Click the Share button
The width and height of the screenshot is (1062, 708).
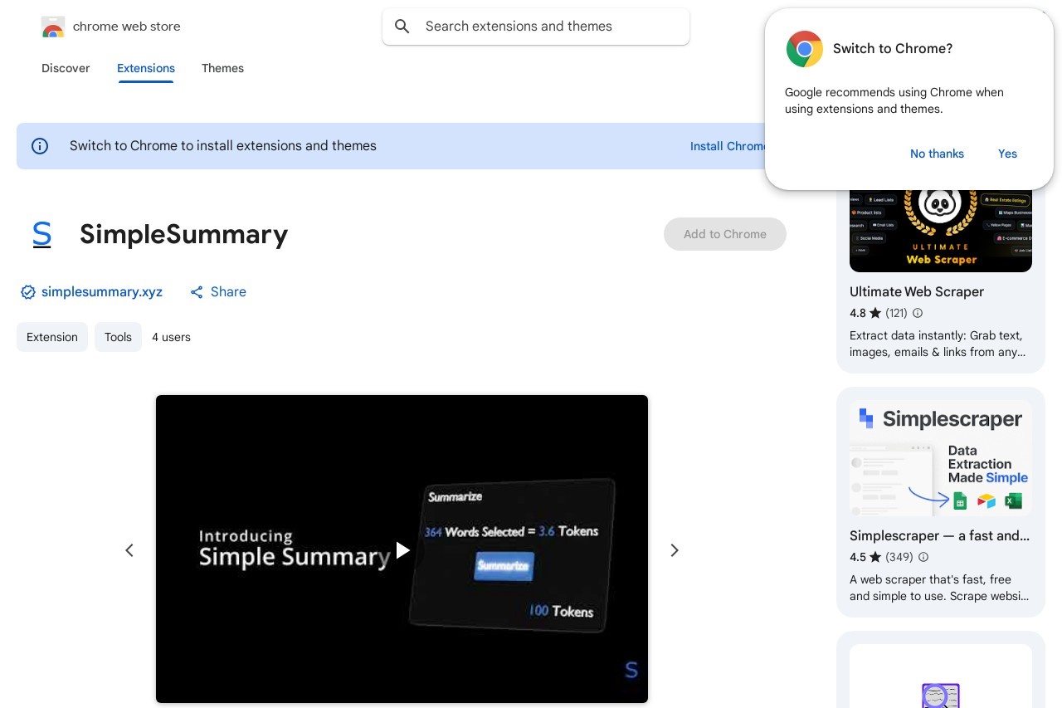(218, 292)
